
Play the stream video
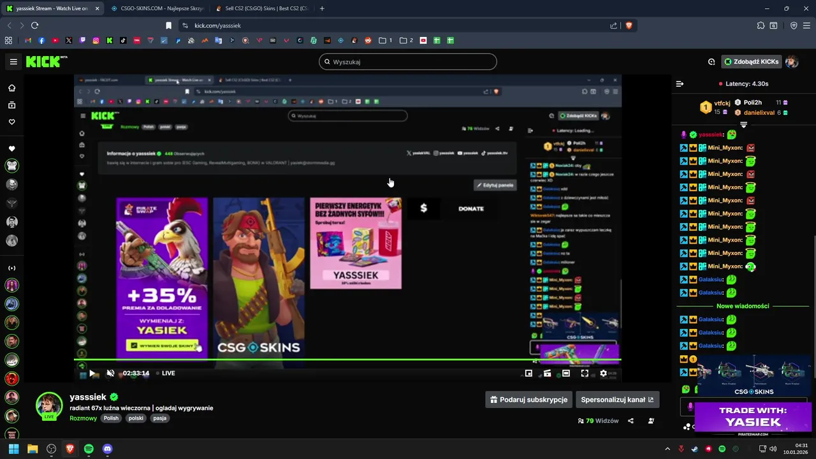pyautogui.click(x=92, y=373)
